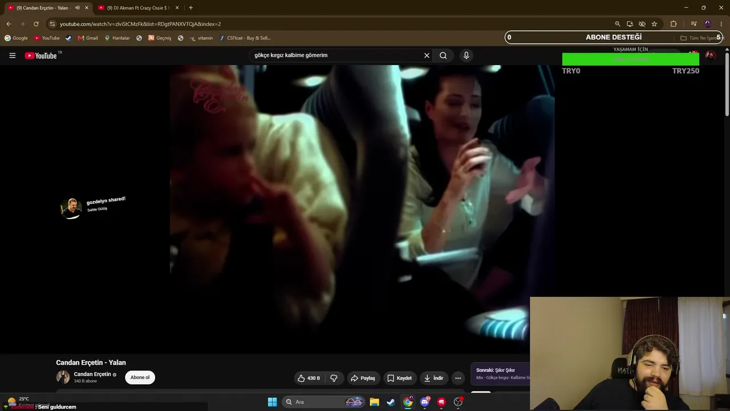Open the Chrome extensions puzzle icon

[x=674, y=24]
